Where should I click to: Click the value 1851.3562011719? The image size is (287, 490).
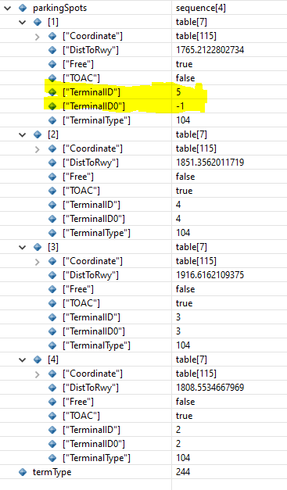point(210,163)
